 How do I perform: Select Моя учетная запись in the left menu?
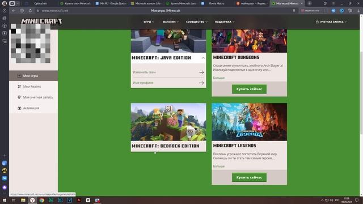[33, 97]
